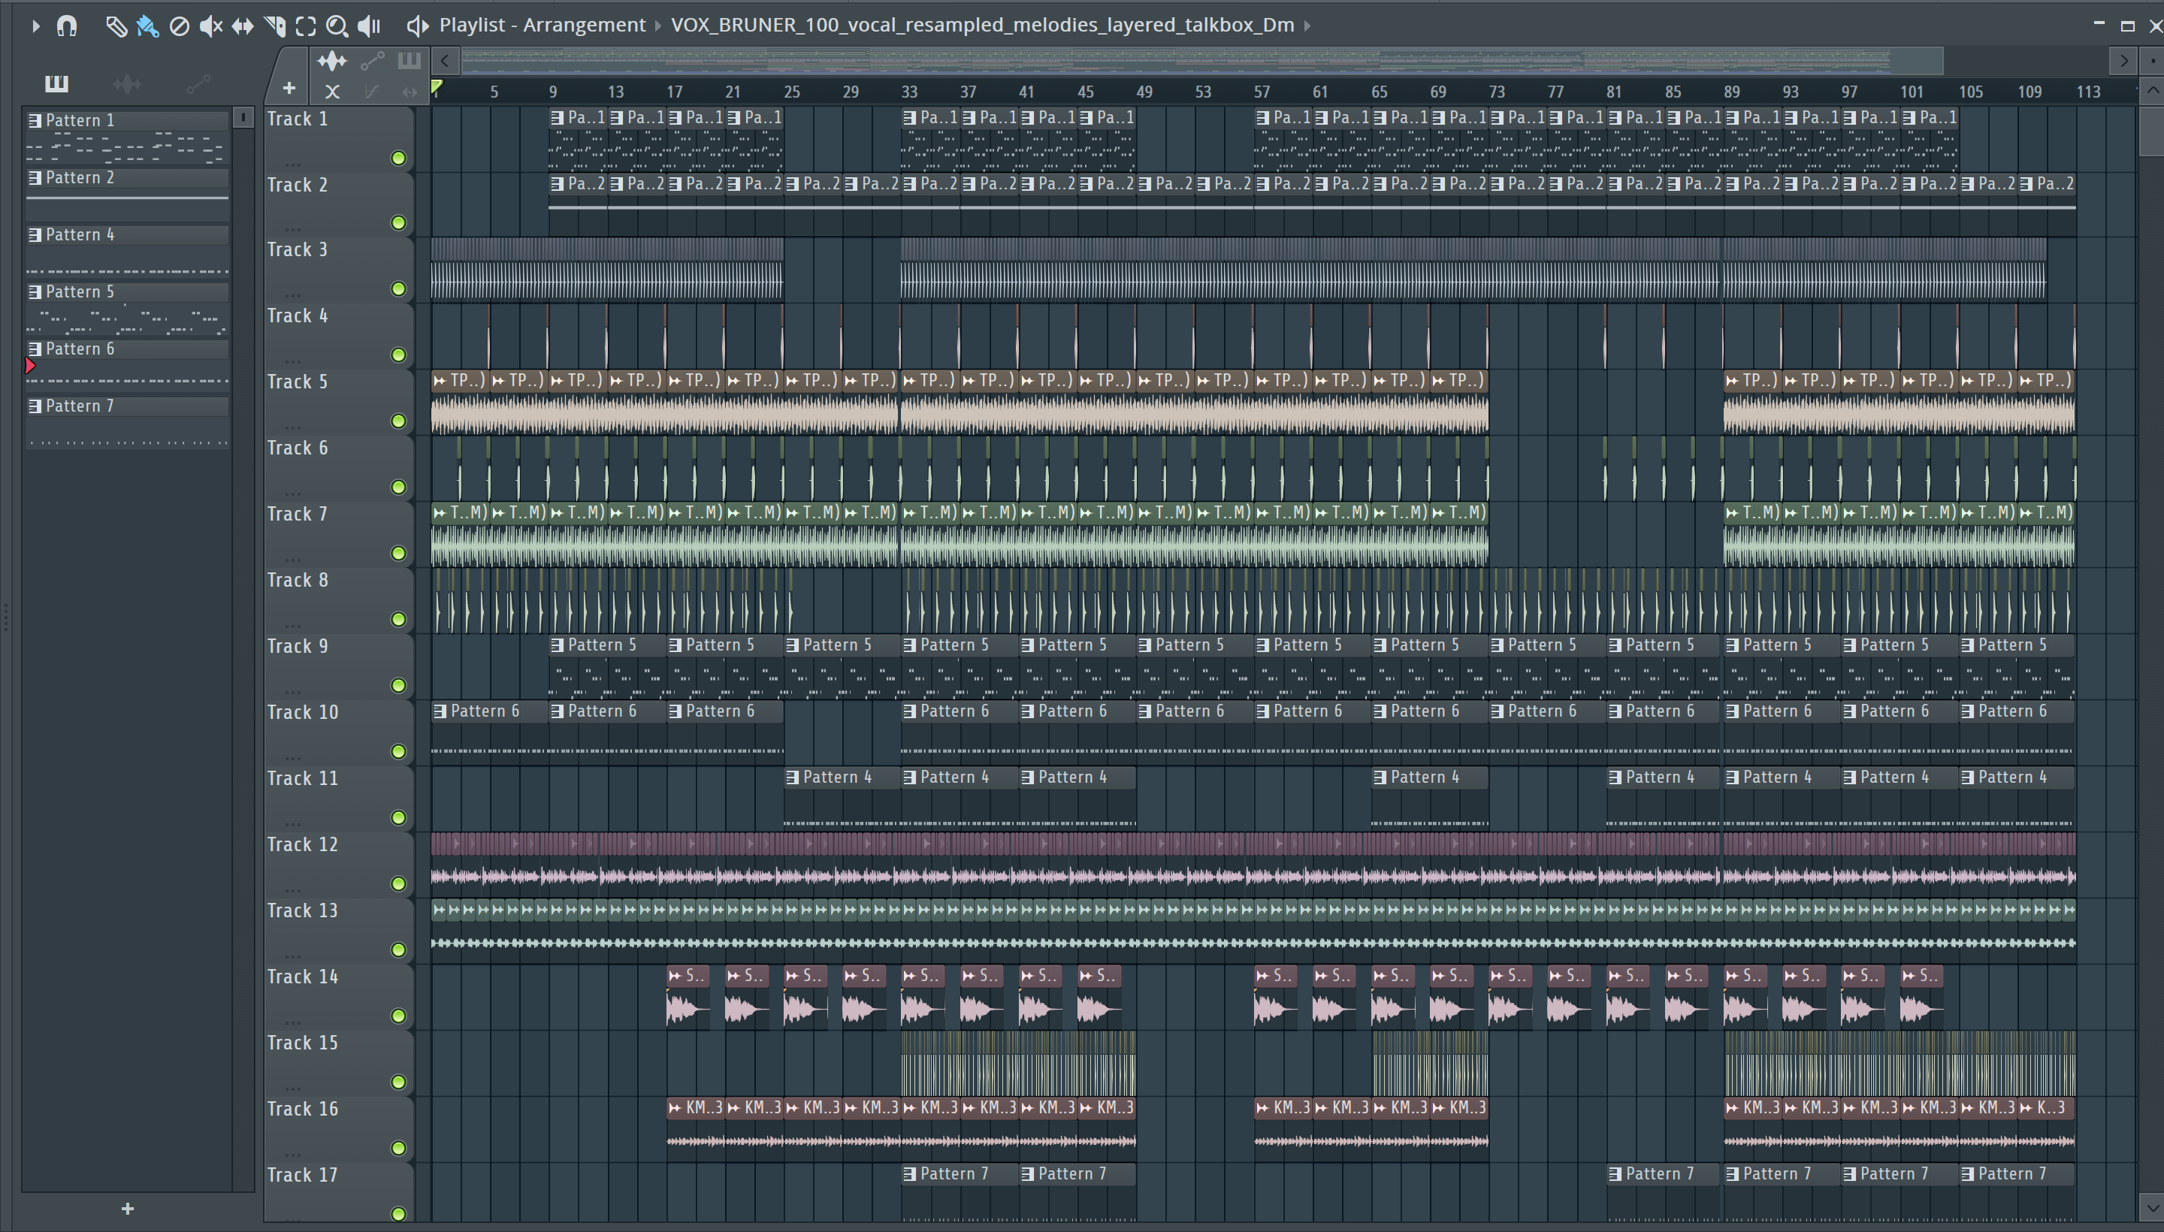Mute Track 12 using its green LED
Viewport: 2164px width, 1232px height.
click(x=398, y=883)
